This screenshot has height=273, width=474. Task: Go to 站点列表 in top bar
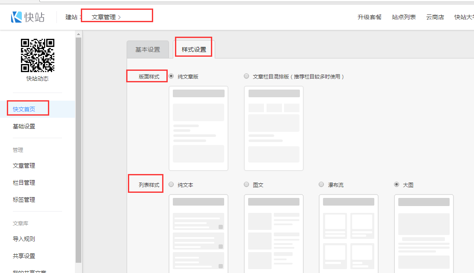pos(403,17)
